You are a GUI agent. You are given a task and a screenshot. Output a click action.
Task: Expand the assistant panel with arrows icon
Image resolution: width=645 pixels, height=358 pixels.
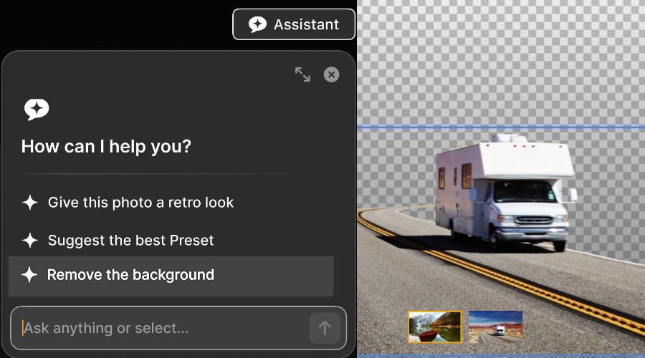(x=302, y=74)
